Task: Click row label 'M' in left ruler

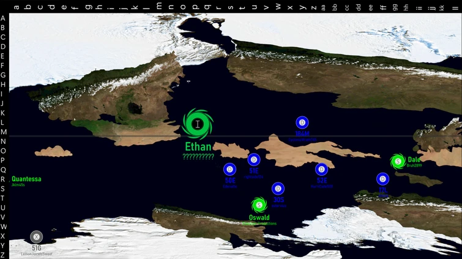Action: [3, 132]
